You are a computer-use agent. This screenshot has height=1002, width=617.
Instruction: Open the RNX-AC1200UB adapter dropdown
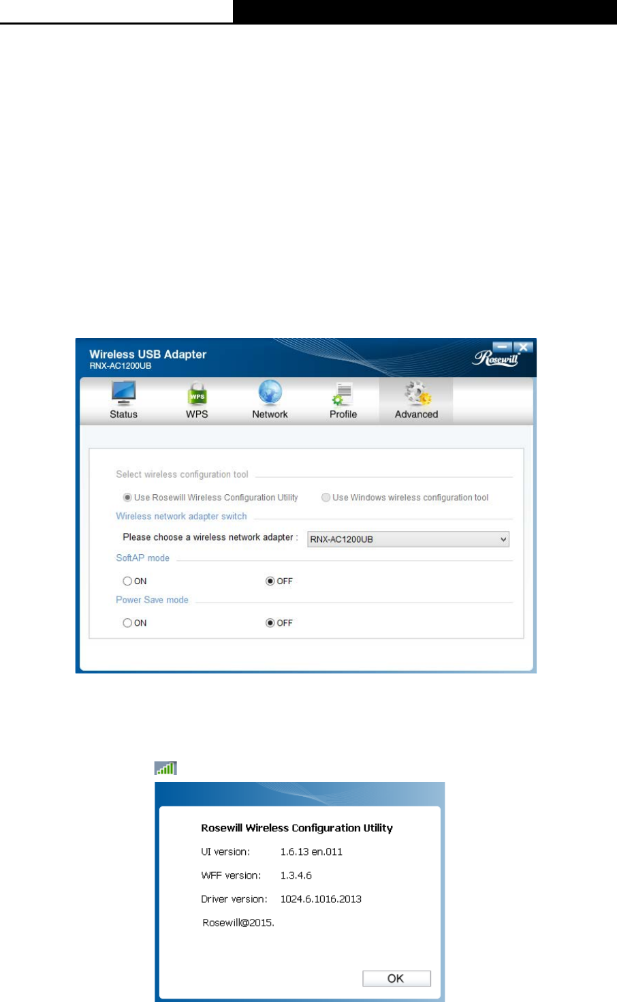click(409, 539)
